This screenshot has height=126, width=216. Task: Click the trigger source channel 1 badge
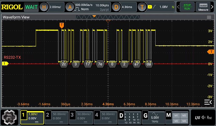(150, 7)
